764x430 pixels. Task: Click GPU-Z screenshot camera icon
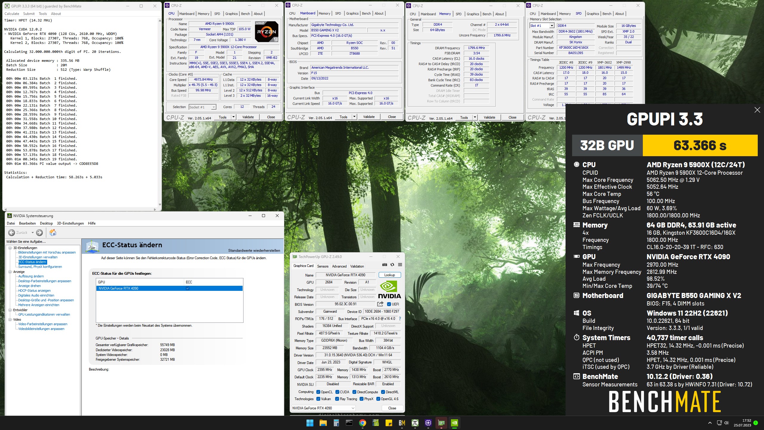385,265
